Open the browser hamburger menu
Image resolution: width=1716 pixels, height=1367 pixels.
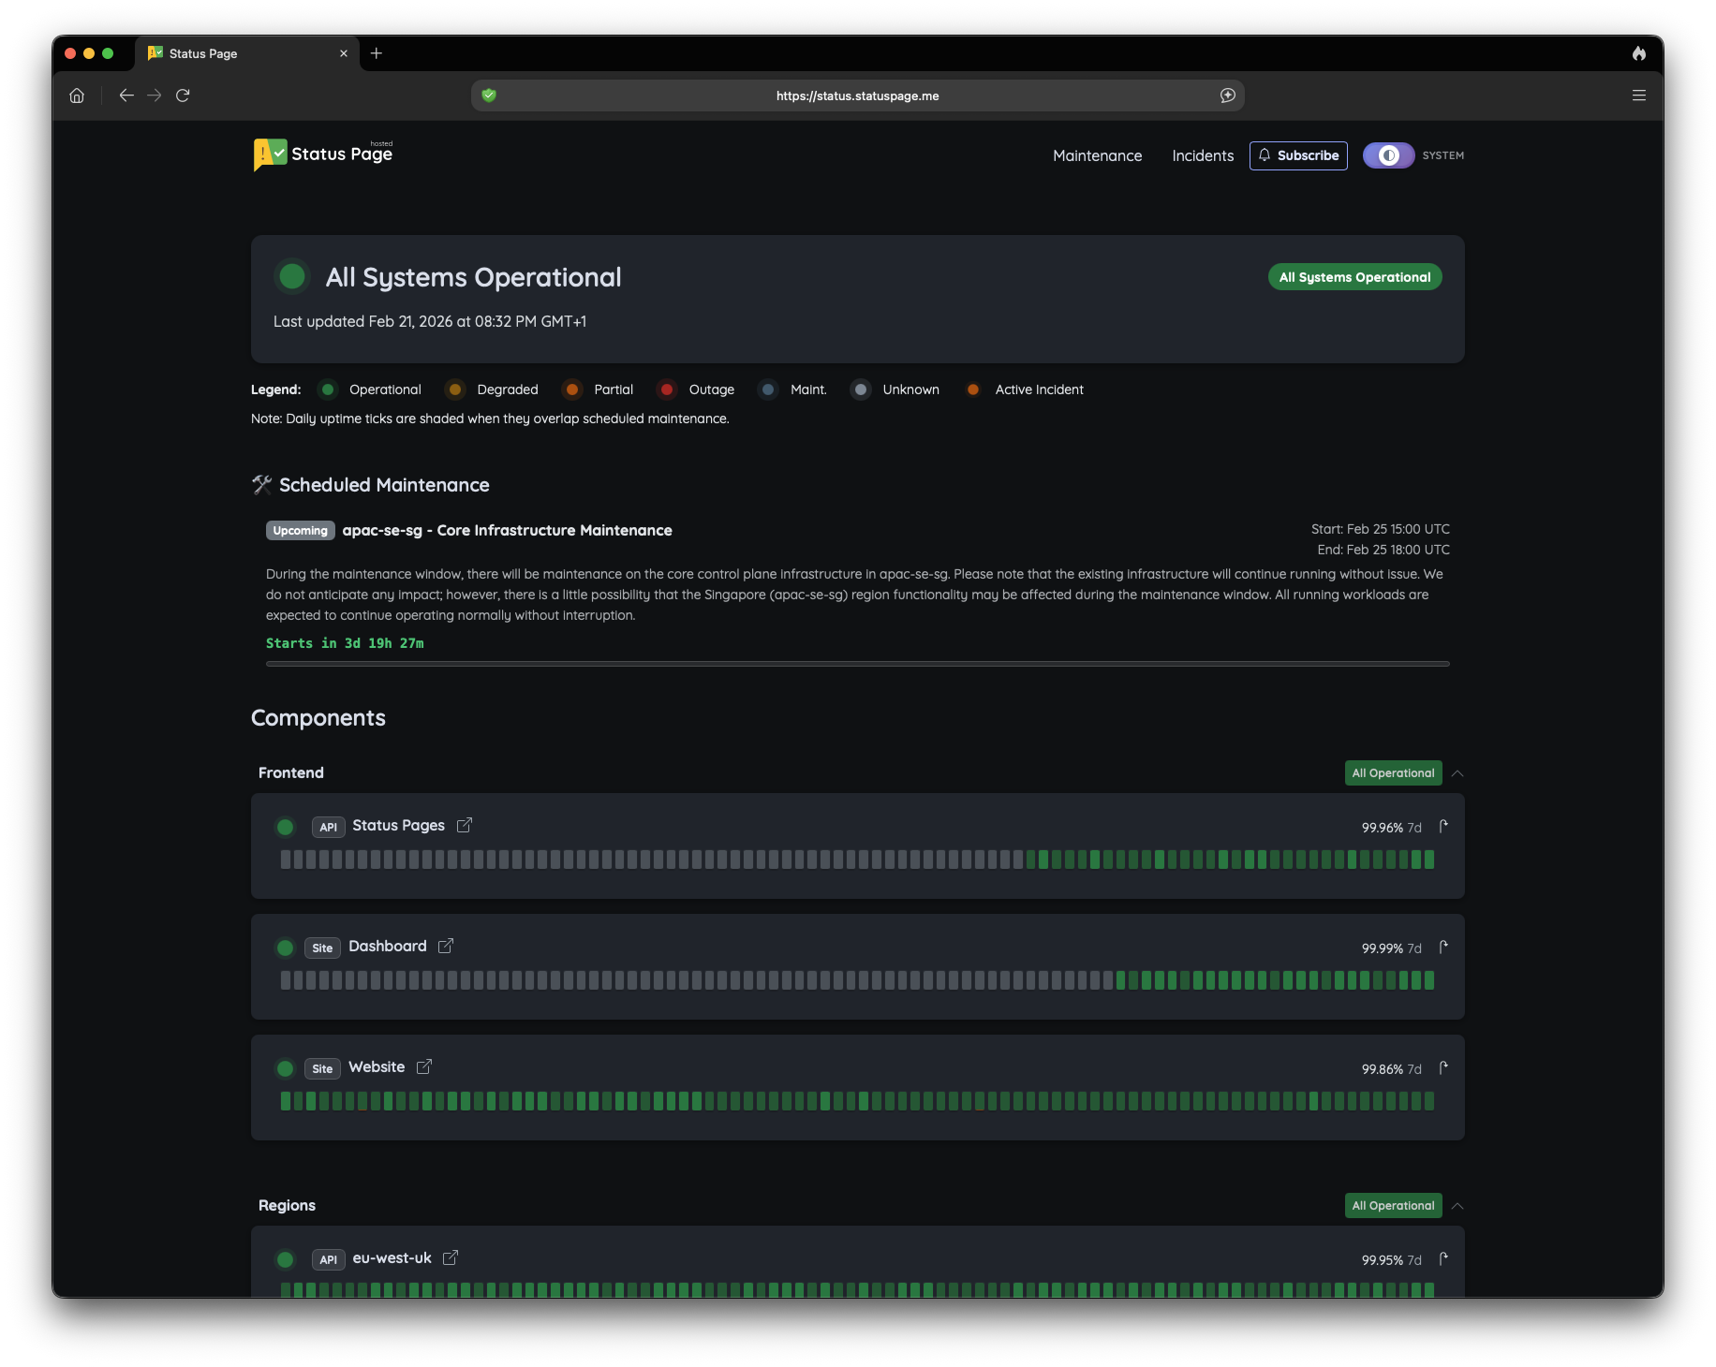coord(1638,96)
